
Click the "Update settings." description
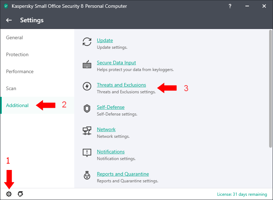click(112, 47)
